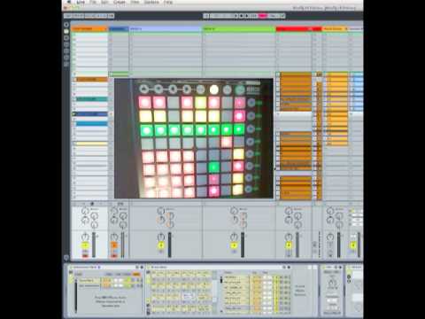Toggle red track's yellow activator button
The width and height of the screenshot is (425, 319).
point(289,245)
